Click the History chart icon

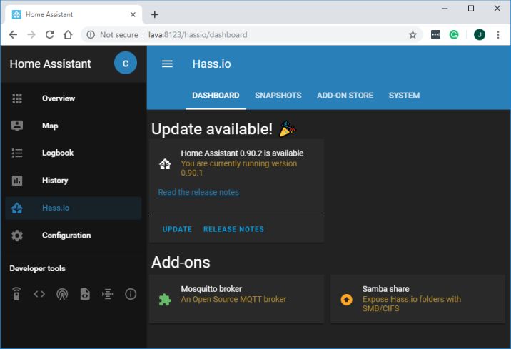(x=17, y=180)
